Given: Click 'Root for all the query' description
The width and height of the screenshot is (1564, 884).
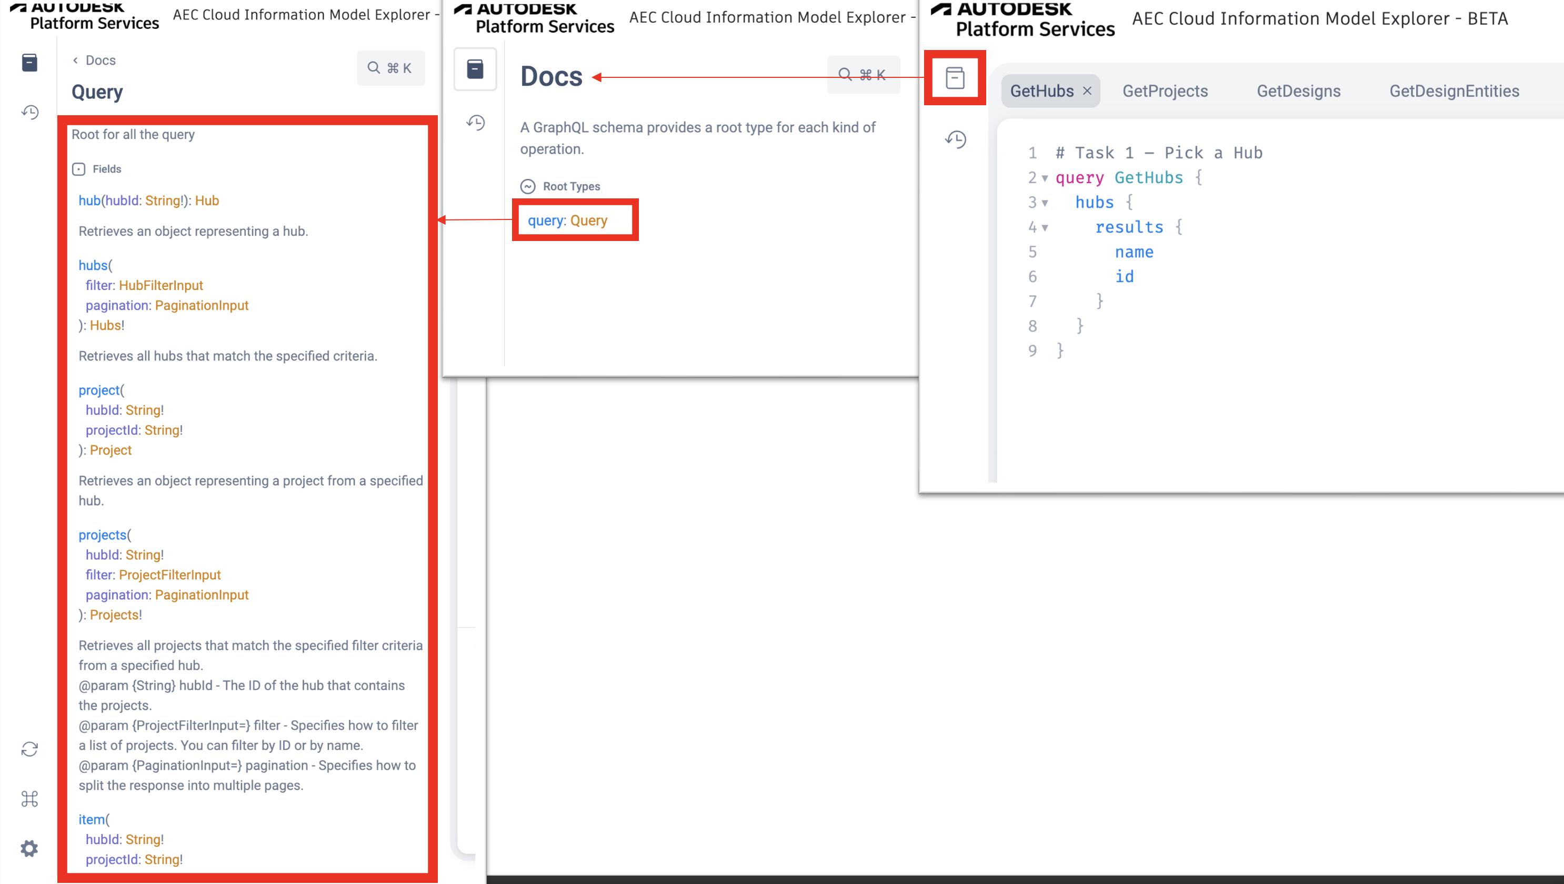Looking at the screenshot, I should (133, 134).
